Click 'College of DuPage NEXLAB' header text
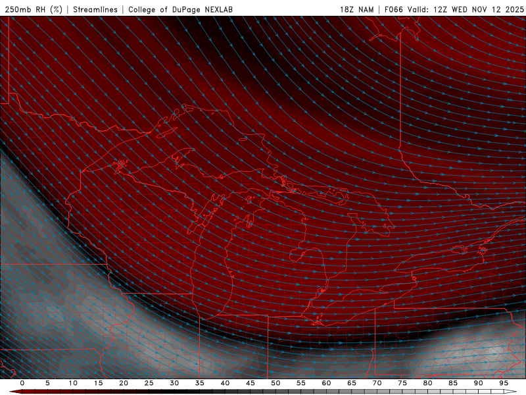526x395 pixels. coord(180,9)
